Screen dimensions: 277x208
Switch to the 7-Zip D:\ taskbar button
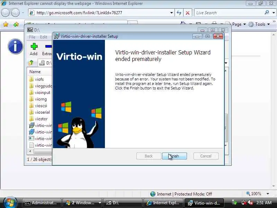tap(123, 203)
